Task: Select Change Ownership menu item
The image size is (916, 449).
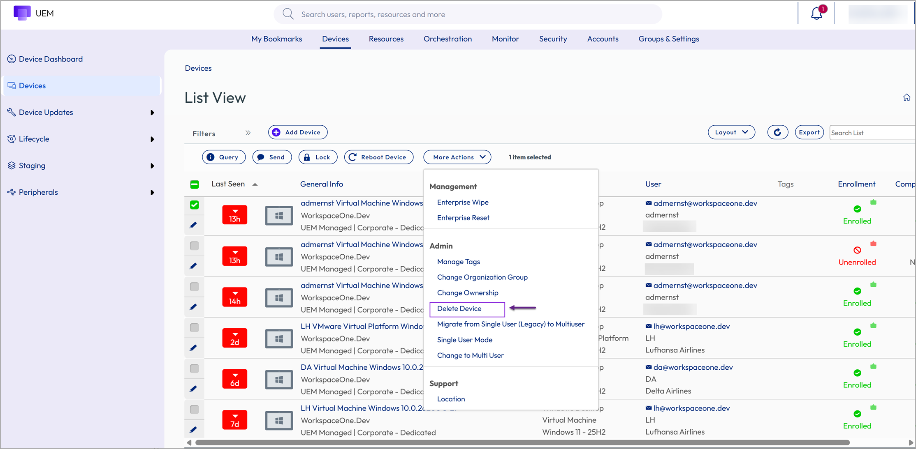Action: point(468,293)
